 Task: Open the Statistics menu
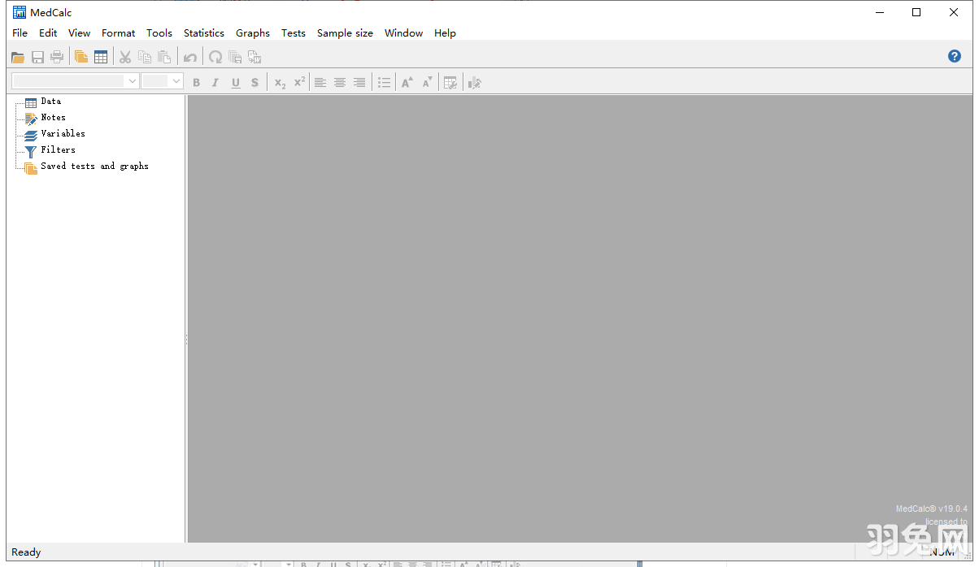[x=203, y=33]
